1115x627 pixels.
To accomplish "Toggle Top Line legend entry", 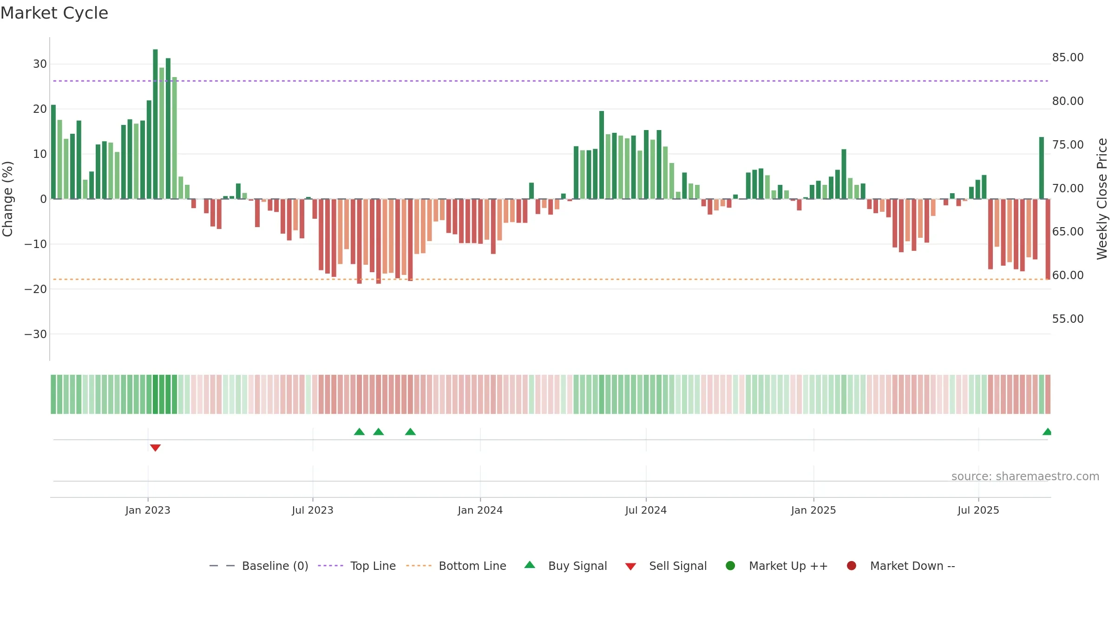I will pos(357,566).
